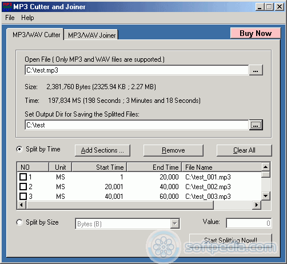Viewport: 287px width, 264px height.
Task: Check the box for section 2
Action: pos(23,186)
